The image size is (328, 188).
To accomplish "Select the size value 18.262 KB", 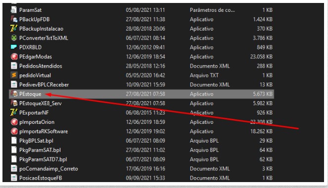I will pos(261,131).
